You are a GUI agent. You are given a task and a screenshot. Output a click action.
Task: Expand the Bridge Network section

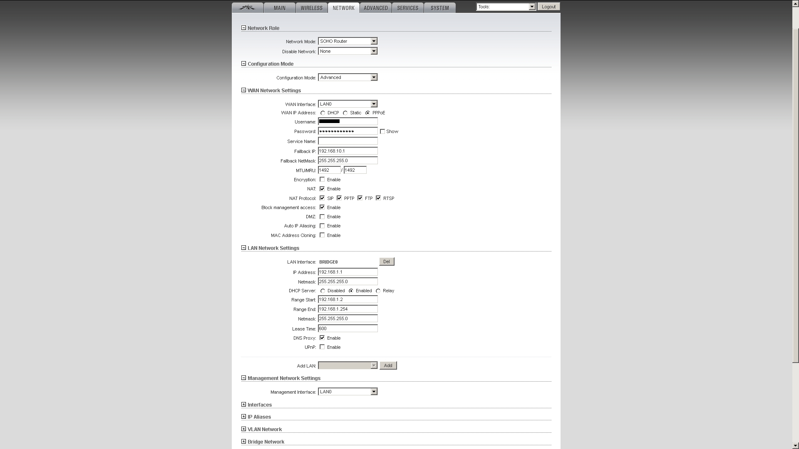243,442
